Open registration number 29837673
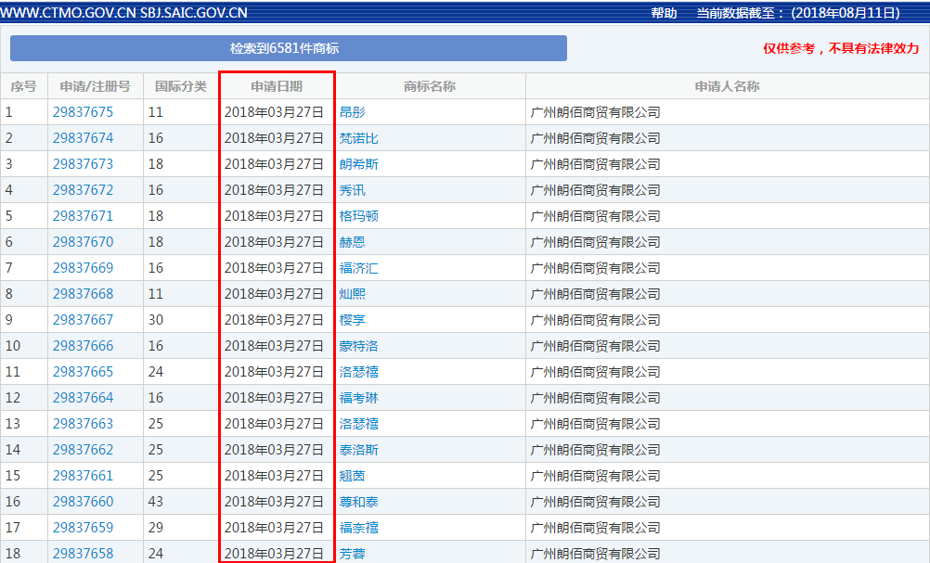Image resolution: width=930 pixels, height=563 pixels. coord(83,164)
